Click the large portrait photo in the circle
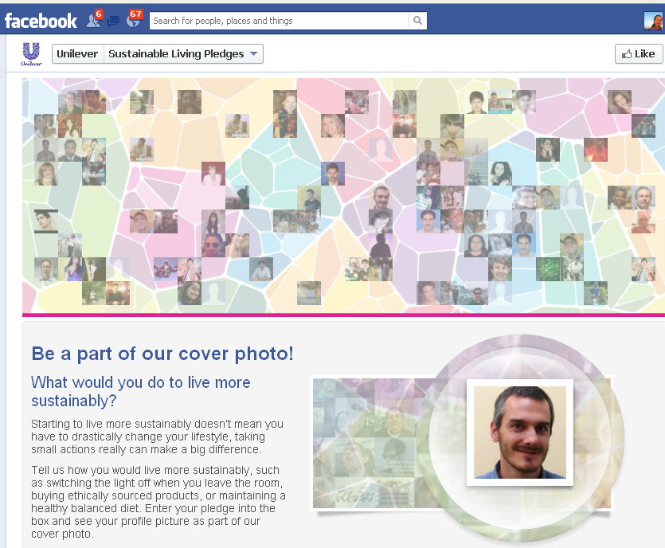The width and height of the screenshot is (665, 548). 520,433
